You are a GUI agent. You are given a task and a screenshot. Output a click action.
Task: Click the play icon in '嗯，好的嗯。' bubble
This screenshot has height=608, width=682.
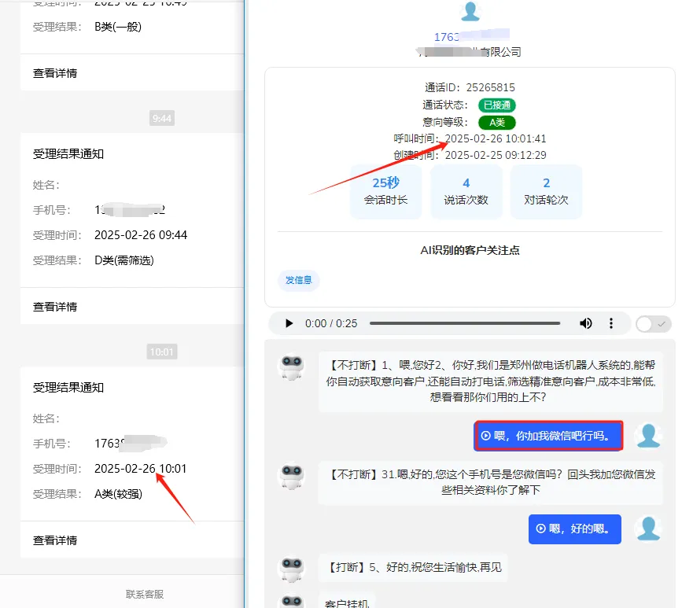(x=544, y=529)
